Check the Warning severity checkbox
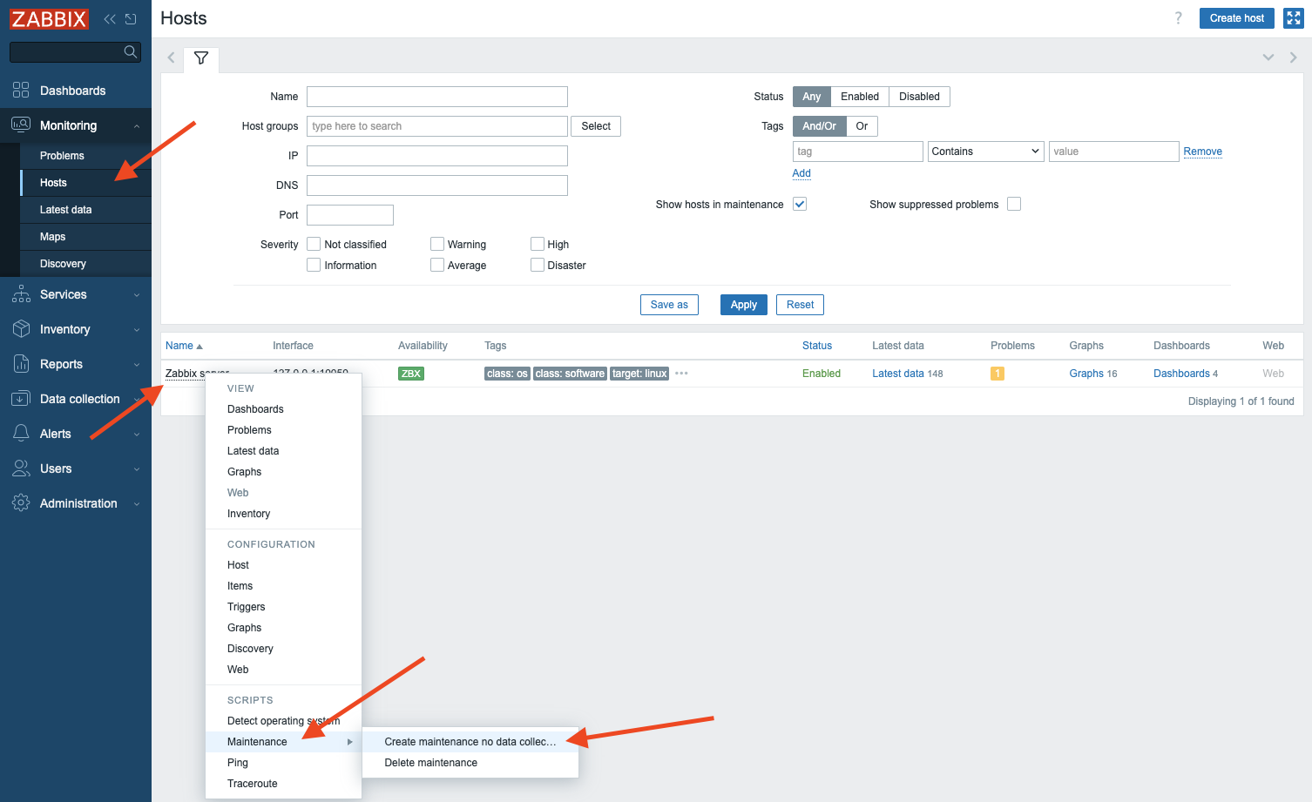The width and height of the screenshot is (1312, 802). click(x=436, y=244)
